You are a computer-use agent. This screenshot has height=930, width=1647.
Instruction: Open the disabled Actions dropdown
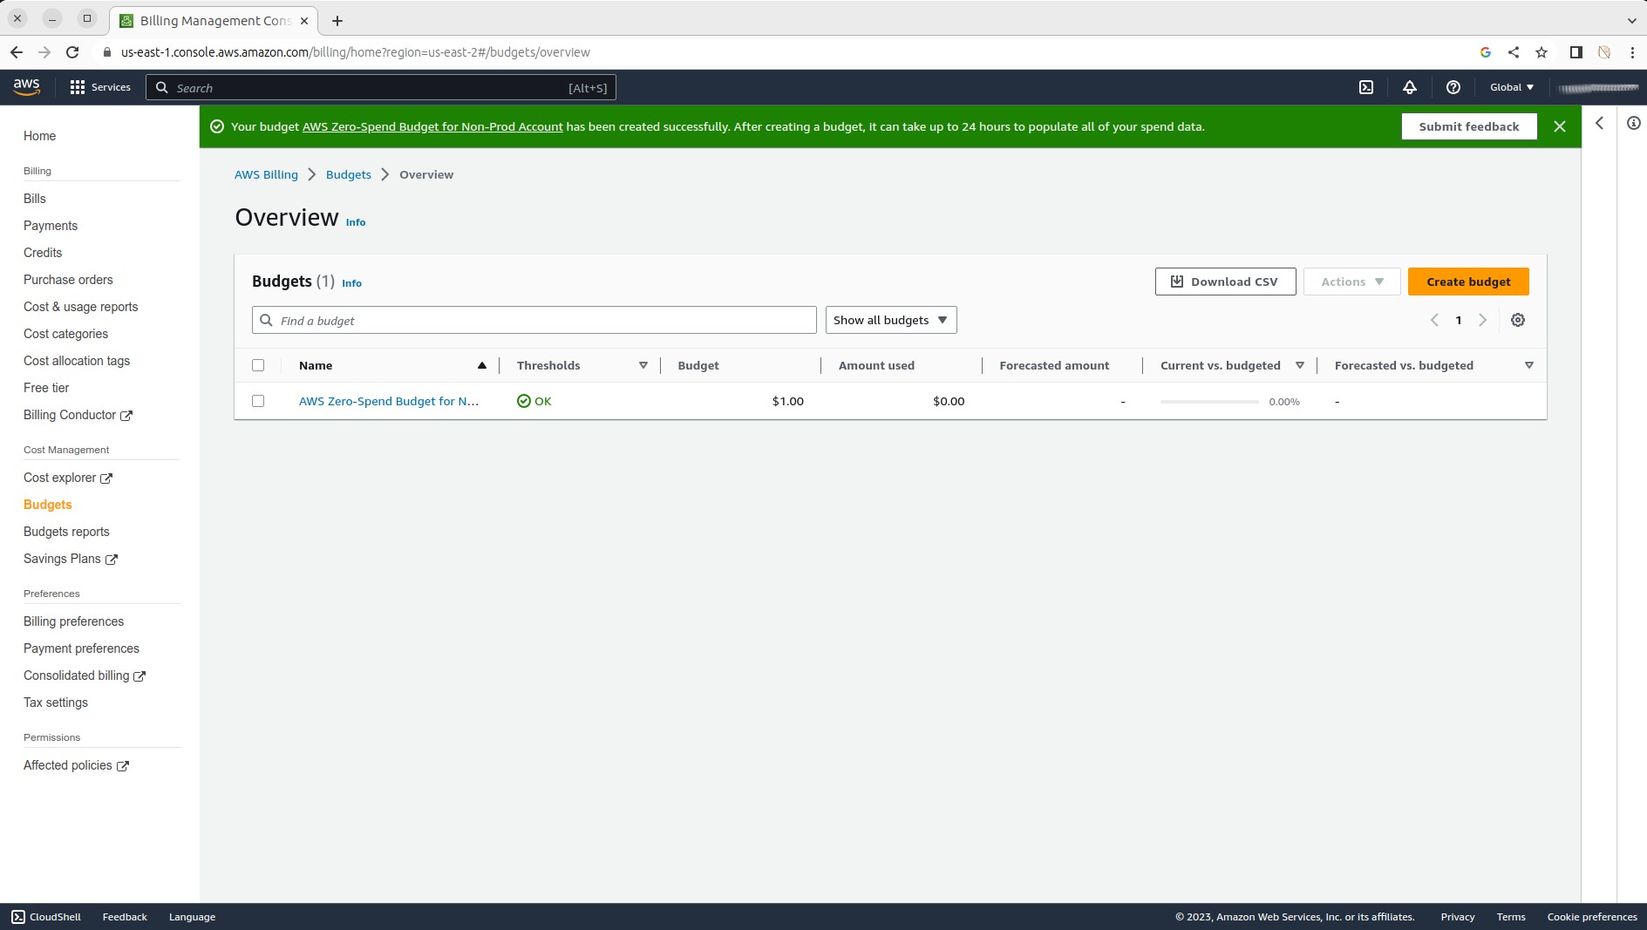1351,282
